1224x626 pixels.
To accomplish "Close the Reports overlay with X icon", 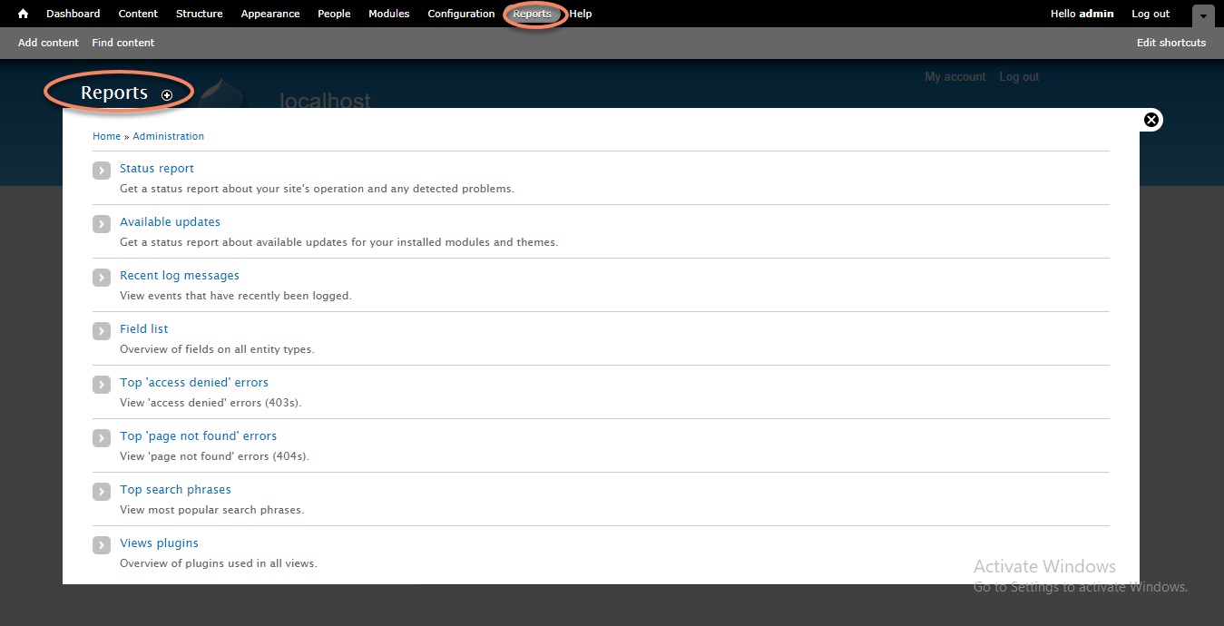I will pos(1151,120).
